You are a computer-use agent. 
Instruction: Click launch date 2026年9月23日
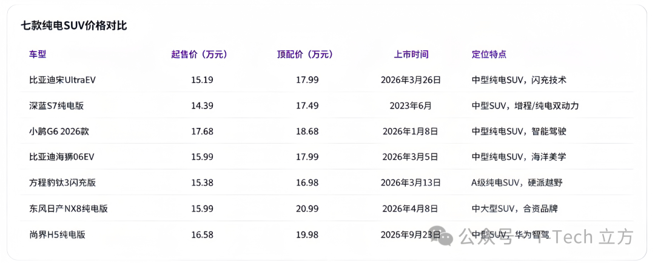pos(411,235)
